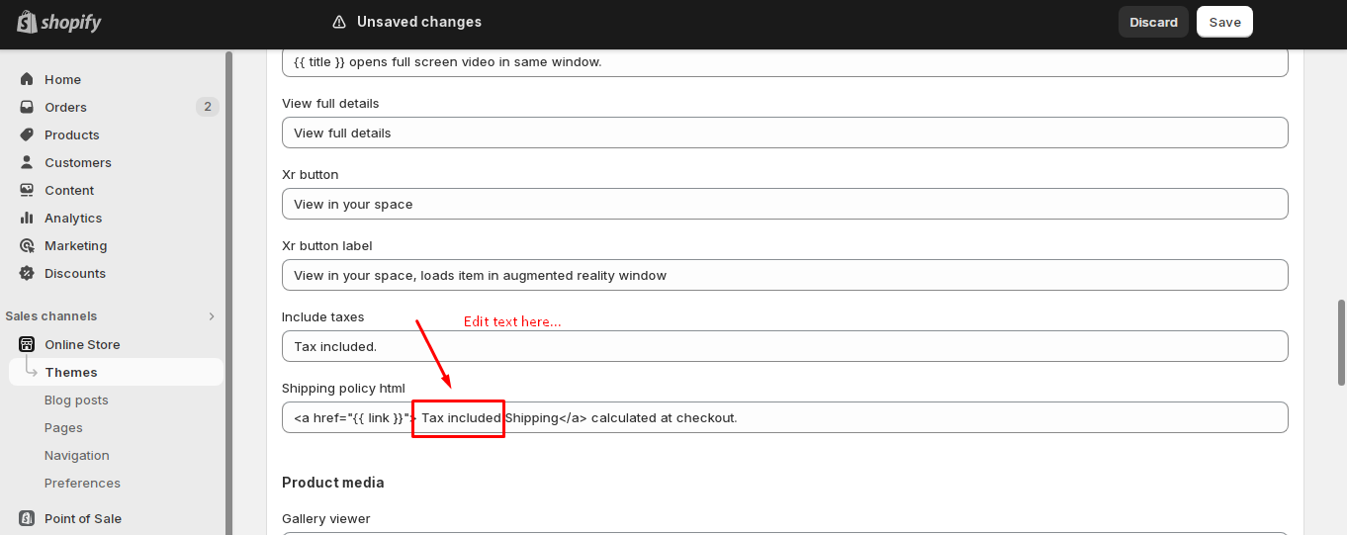Viewport: 1347px width, 535px height.
Task: Click the Content sidebar icon
Action: (27, 190)
